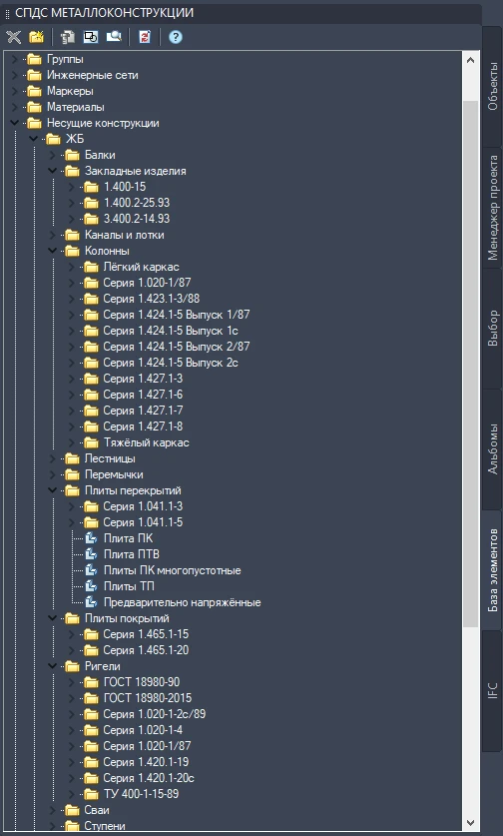Select the Плиты ТП element
This screenshot has height=836, width=503.
pyautogui.click(x=129, y=586)
